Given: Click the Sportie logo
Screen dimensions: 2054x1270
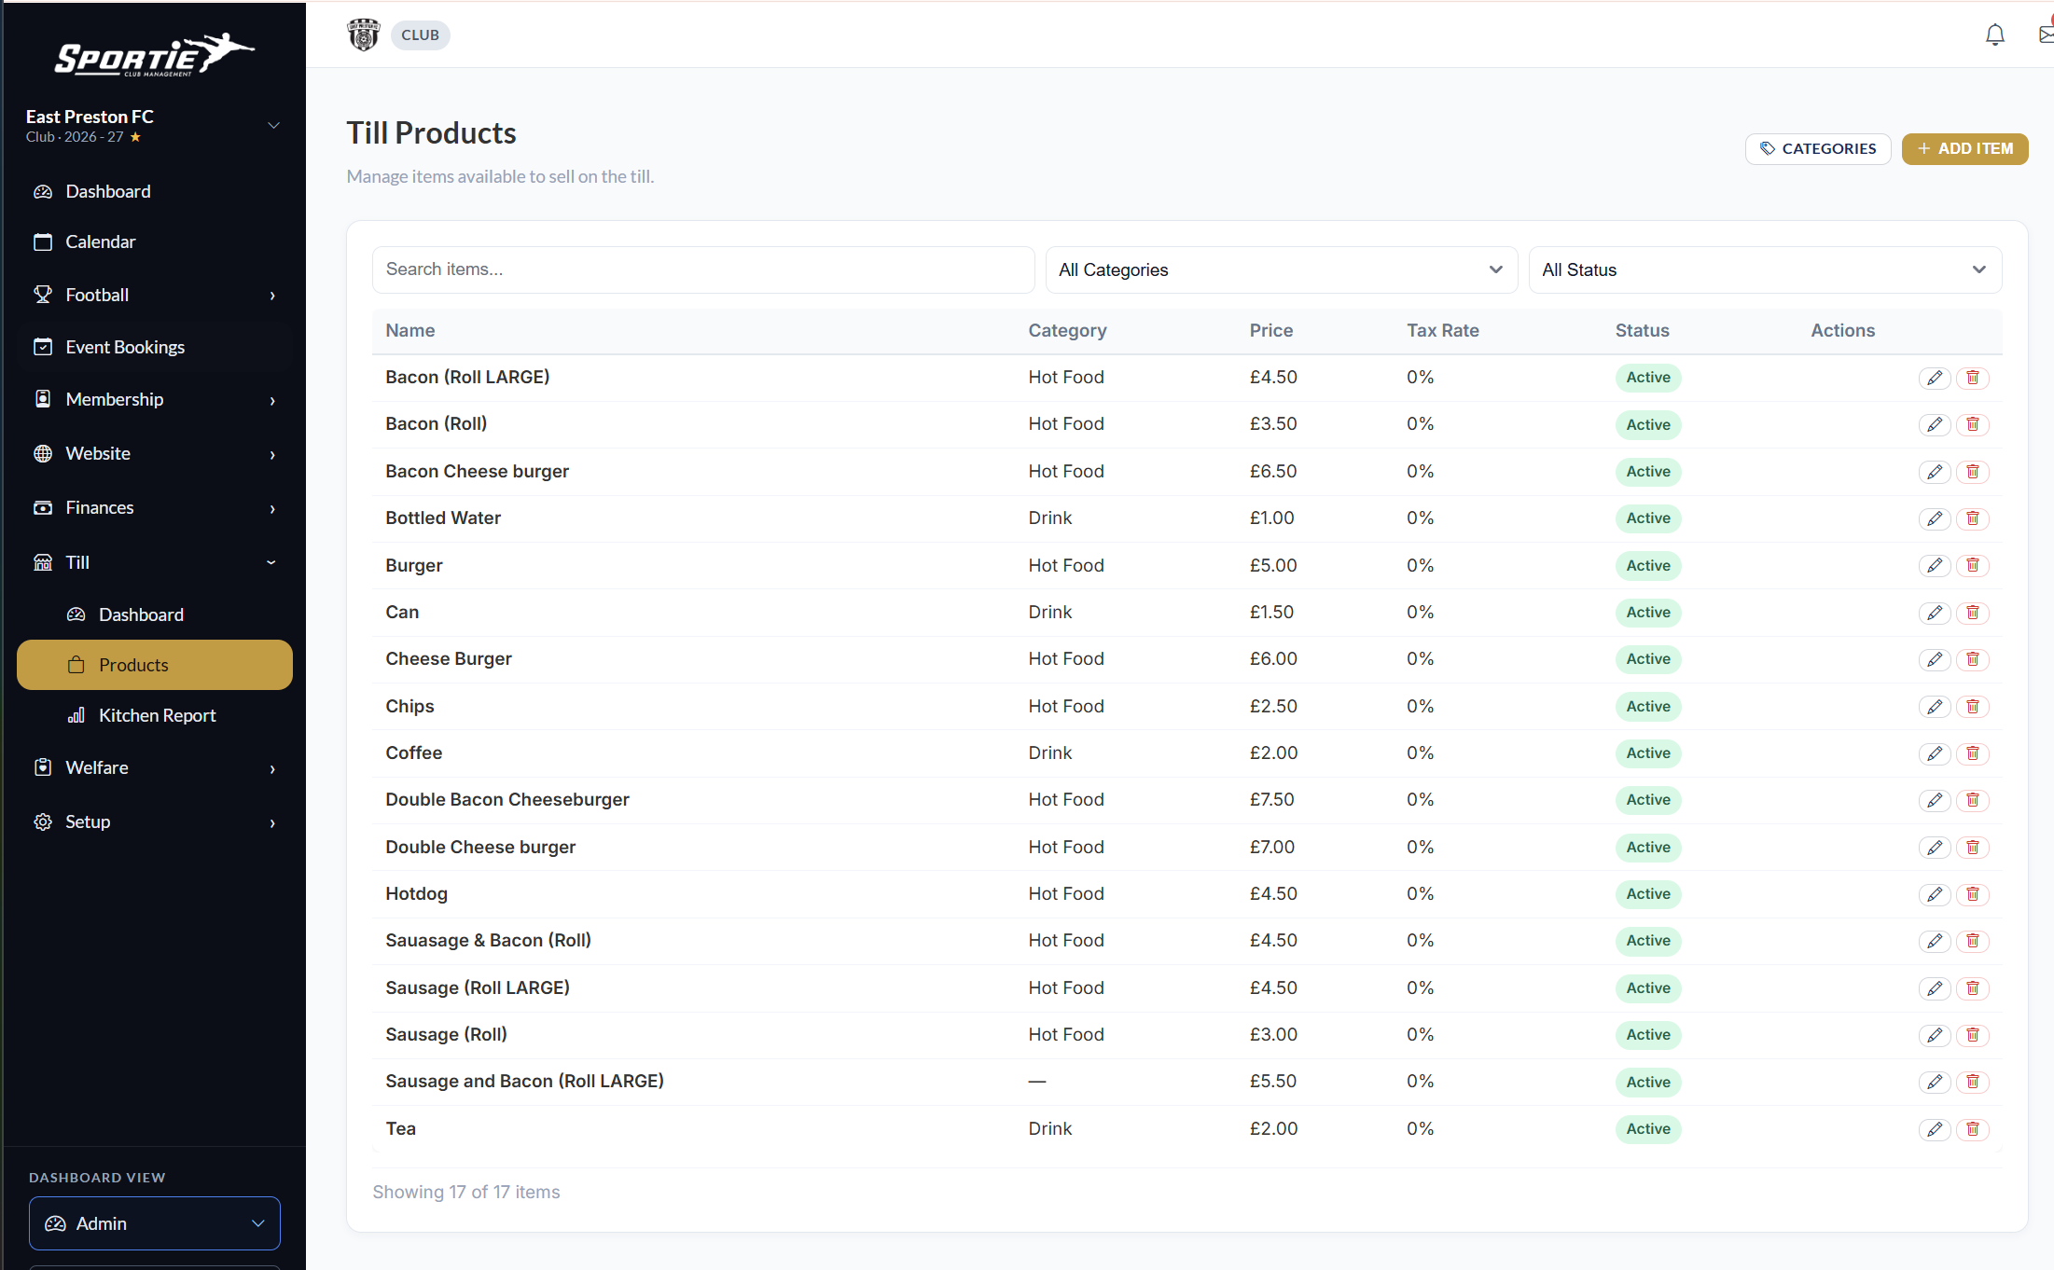Looking at the screenshot, I should [x=154, y=55].
